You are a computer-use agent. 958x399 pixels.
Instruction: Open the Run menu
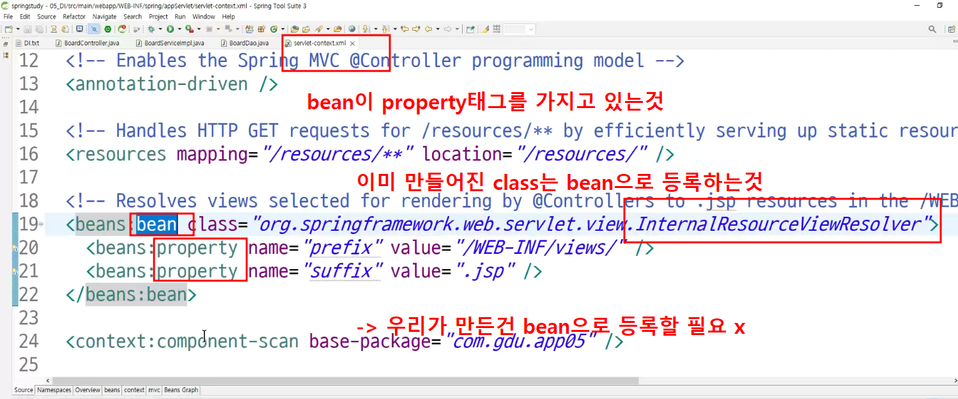[180, 17]
